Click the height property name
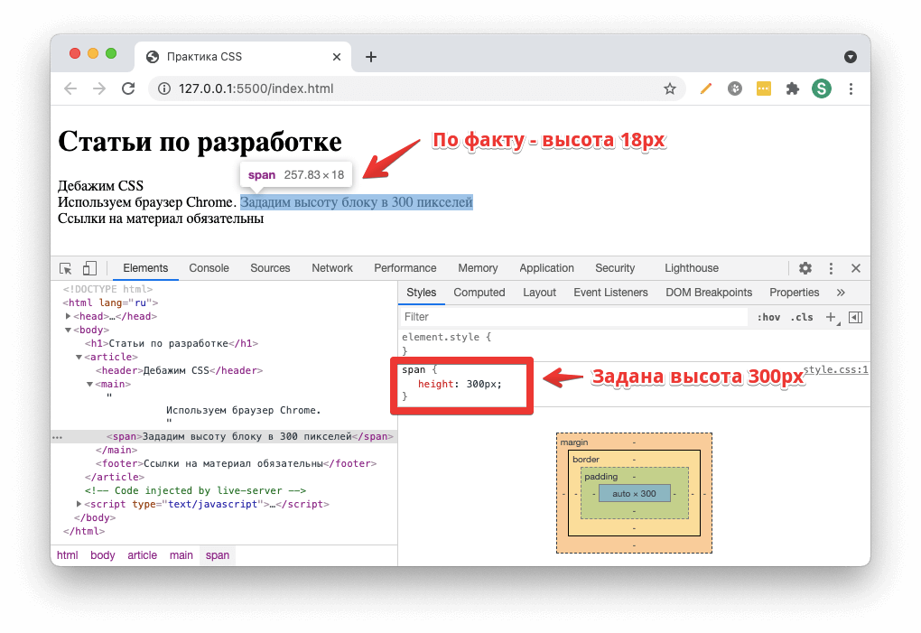921x633 pixels. coord(435,384)
